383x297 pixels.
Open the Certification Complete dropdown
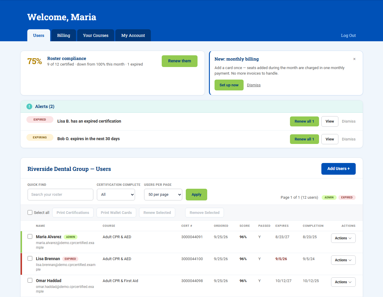tap(116, 195)
